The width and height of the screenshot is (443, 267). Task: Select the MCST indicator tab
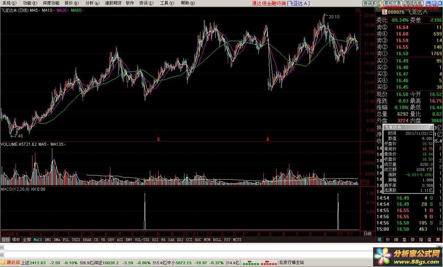pos(237,239)
